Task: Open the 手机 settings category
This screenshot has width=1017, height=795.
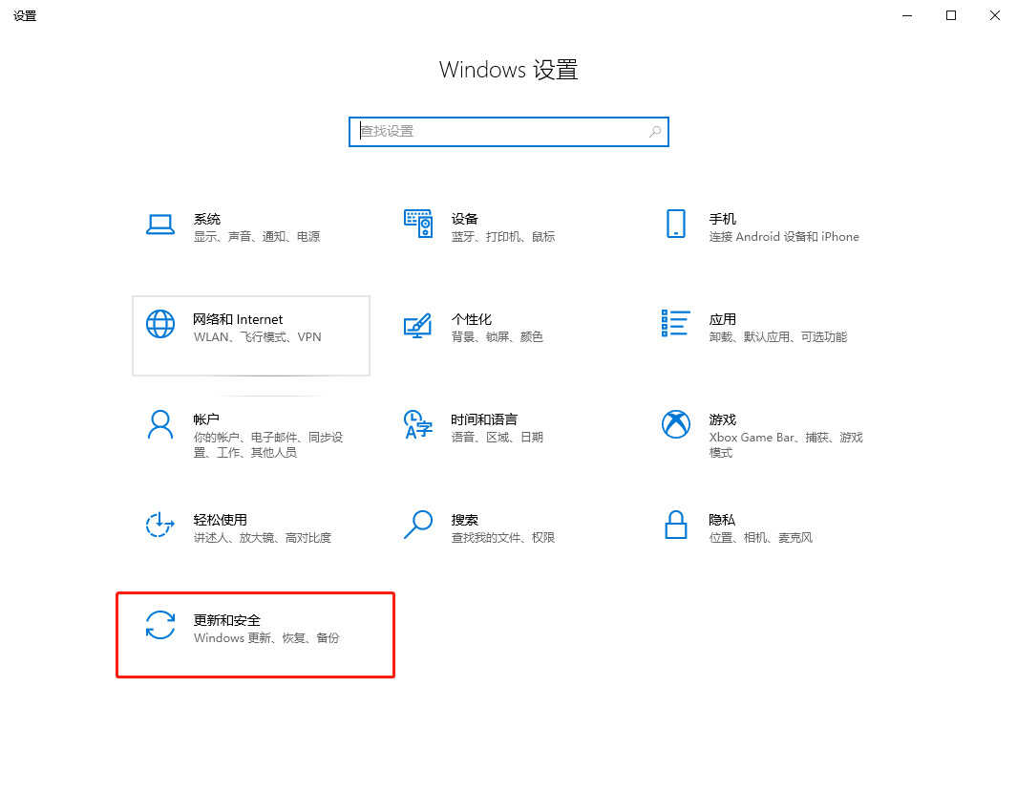Action: pos(766,235)
